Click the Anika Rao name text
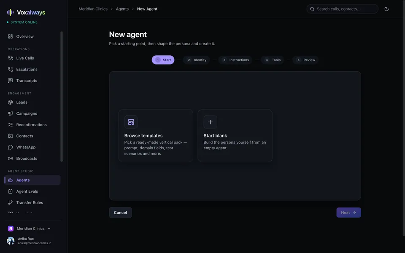405x253 pixels. pyautogui.click(x=26, y=239)
